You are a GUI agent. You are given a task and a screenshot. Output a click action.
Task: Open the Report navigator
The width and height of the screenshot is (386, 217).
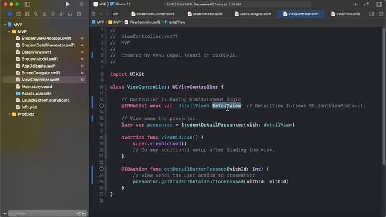pos(79,14)
